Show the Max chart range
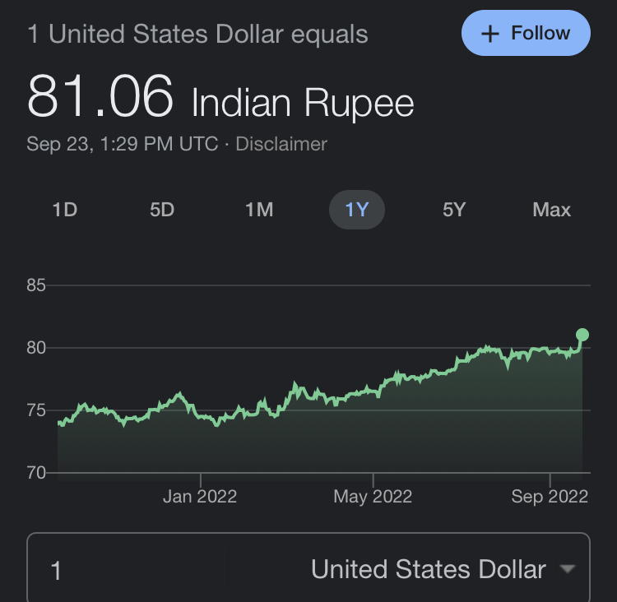The image size is (617, 602). click(x=551, y=210)
